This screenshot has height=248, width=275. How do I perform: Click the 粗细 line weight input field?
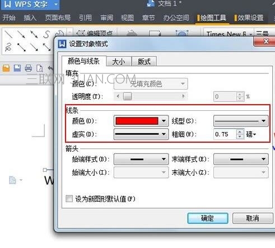coord(225,134)
